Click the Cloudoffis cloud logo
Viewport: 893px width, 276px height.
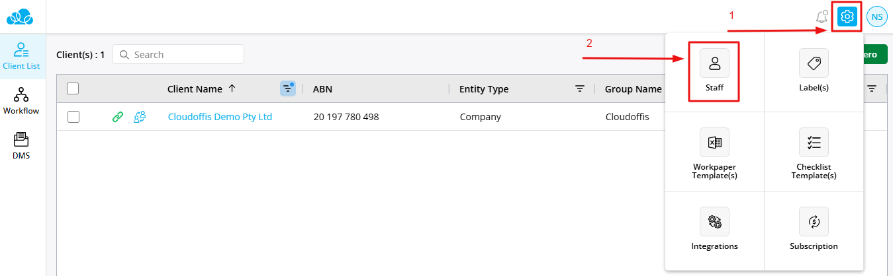(x=23, y=17)
